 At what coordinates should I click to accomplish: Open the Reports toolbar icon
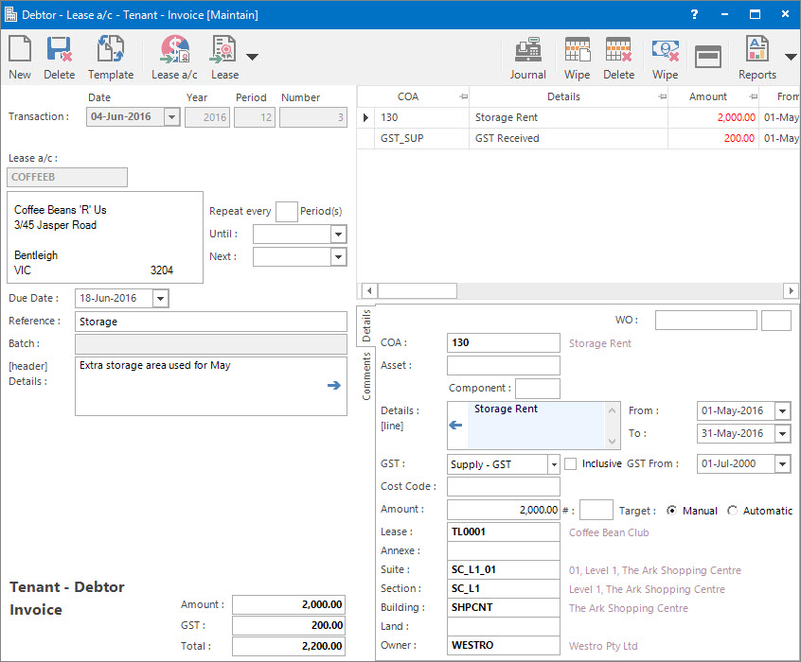point(757,57)
